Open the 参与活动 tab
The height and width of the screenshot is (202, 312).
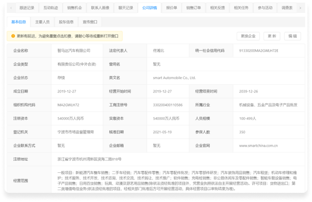tap(265, 8)
